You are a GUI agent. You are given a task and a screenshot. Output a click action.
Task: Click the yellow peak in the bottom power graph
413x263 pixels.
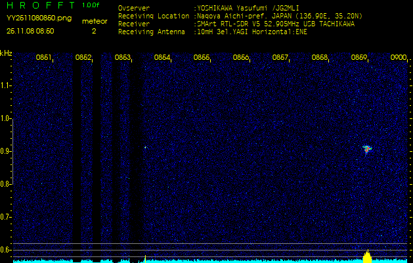click(x=368, y=256)
